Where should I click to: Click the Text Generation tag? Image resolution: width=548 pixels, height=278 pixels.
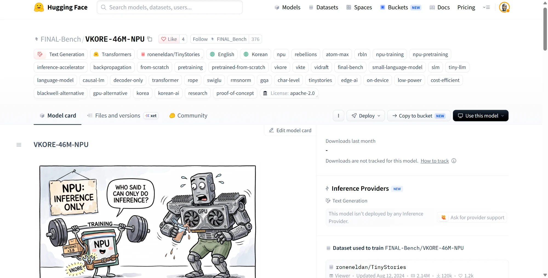61,54
